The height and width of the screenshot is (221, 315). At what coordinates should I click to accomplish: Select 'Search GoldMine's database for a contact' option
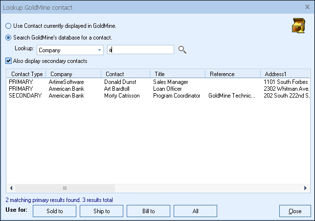click(8, 38)
